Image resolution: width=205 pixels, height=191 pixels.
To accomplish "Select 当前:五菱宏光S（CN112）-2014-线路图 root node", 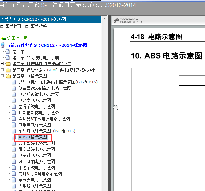I will 47,45.
